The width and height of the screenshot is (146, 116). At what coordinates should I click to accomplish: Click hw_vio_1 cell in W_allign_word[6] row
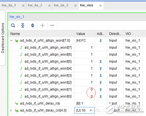[133, 55]
